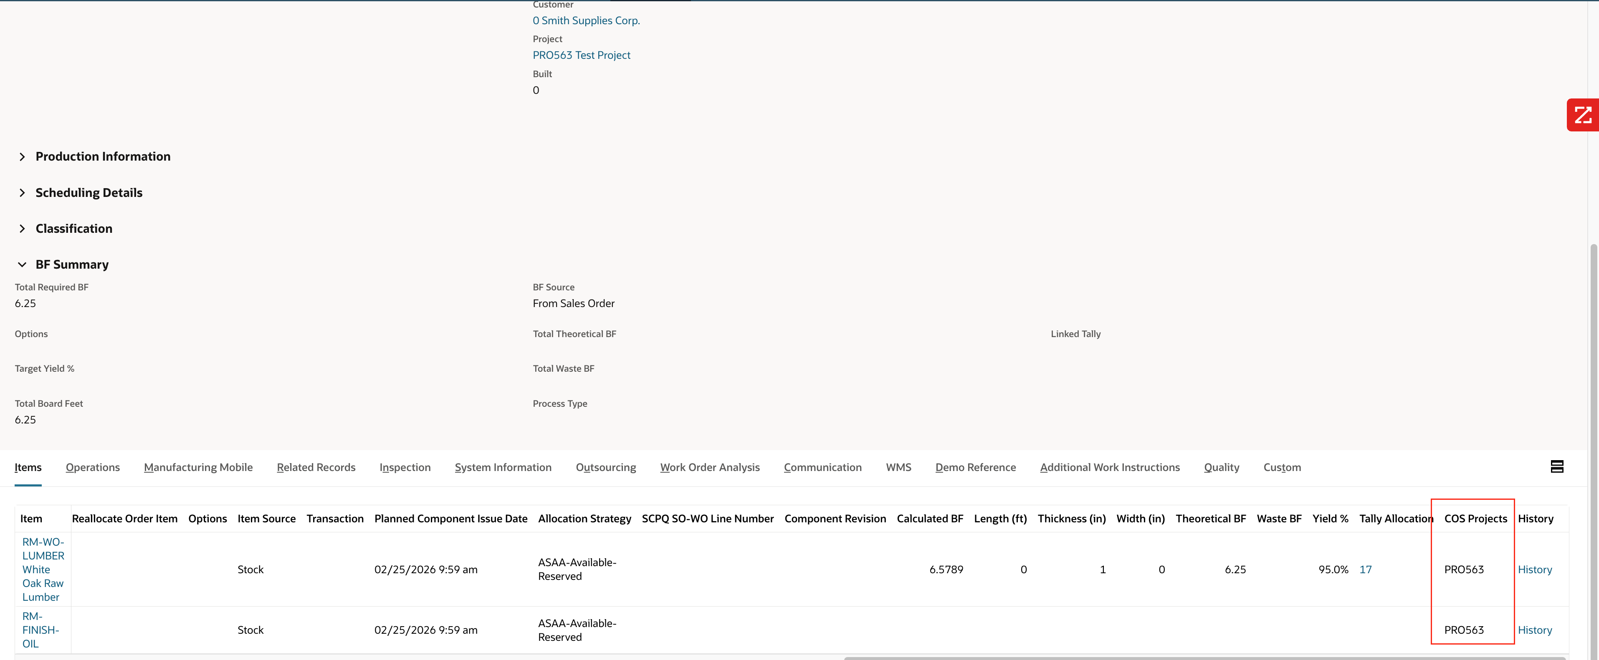
Task: Open the Manufacturing Mobile tab
Action: click(x=198, y=467)
